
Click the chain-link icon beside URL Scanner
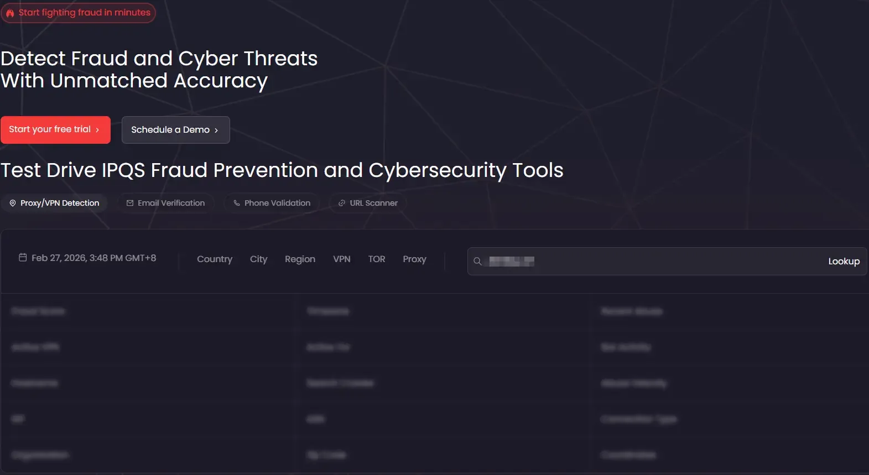(342, 203)
